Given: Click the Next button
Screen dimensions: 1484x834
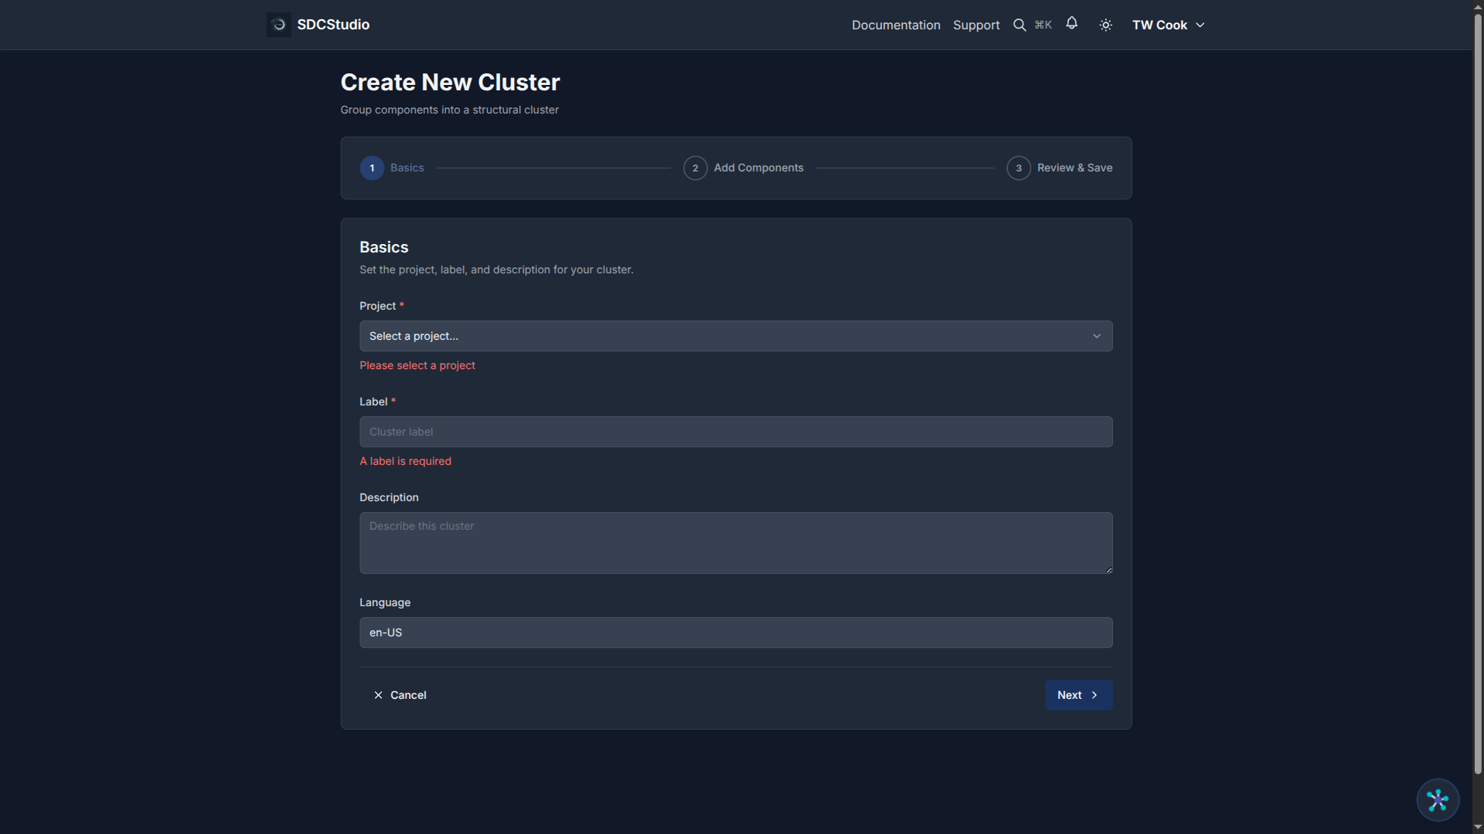Looking at the screenshot, I should (1078, 695).
